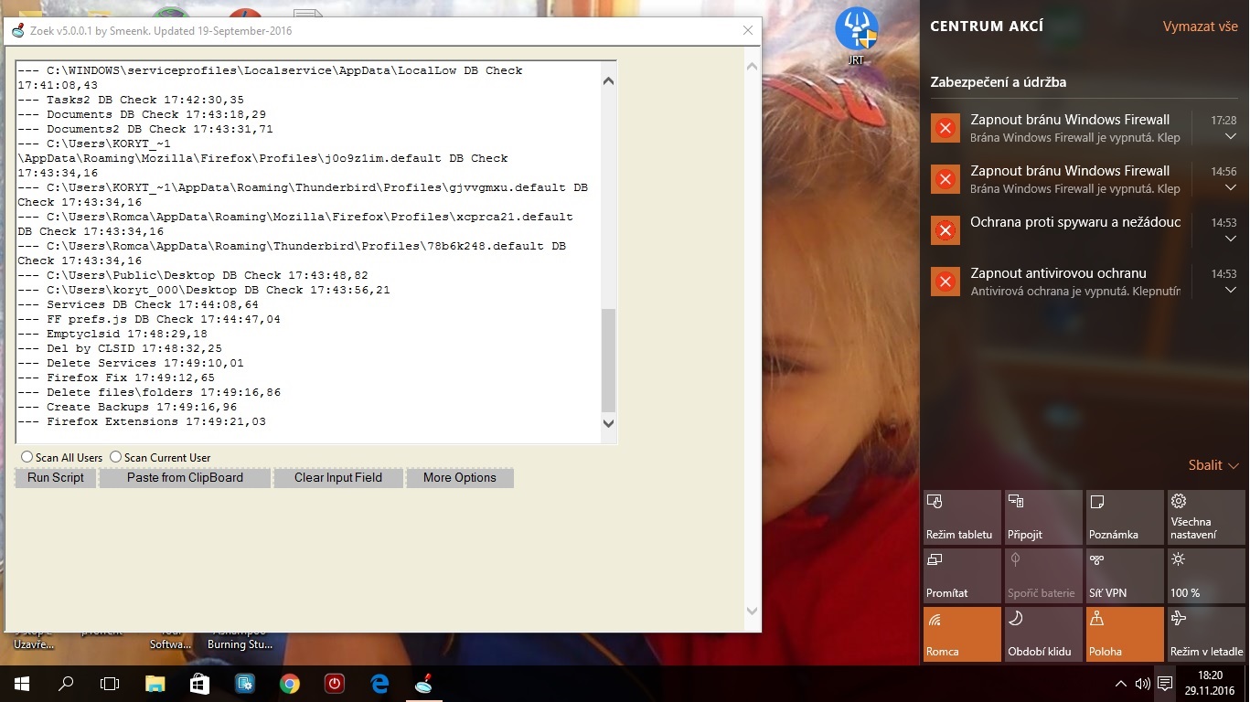1250x702 pixels.
Task: Open the blue gear app in the taskbar
Action: coord(244,683)
